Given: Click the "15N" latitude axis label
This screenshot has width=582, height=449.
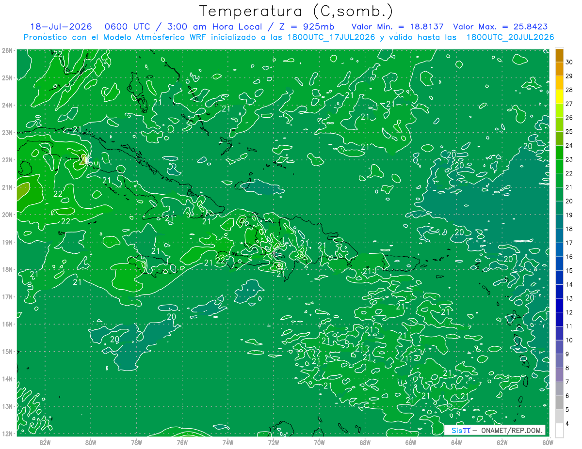Looking at the screenshot, I should (7, 351).
